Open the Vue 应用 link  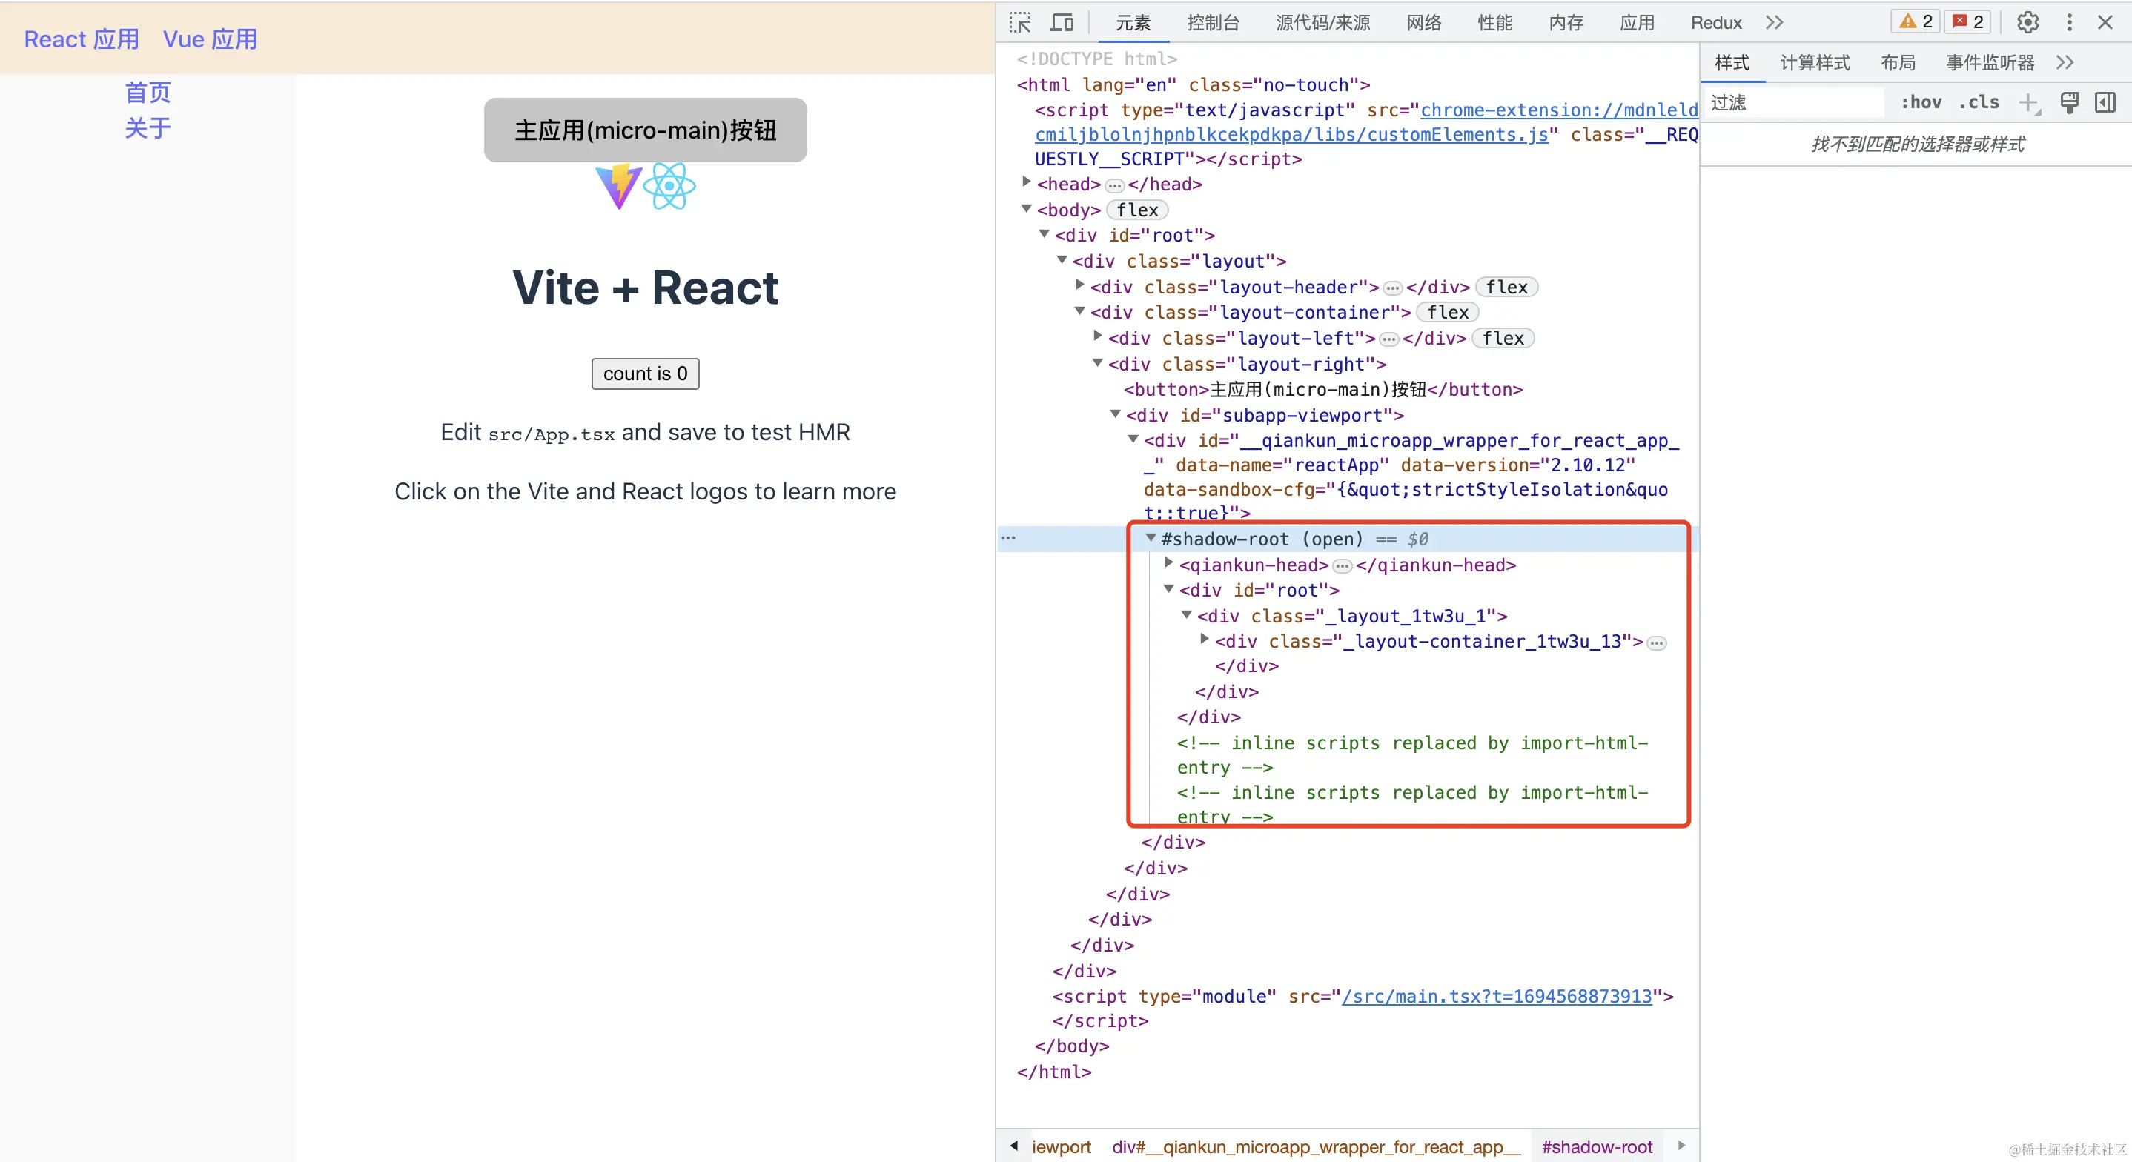(211, 39)
